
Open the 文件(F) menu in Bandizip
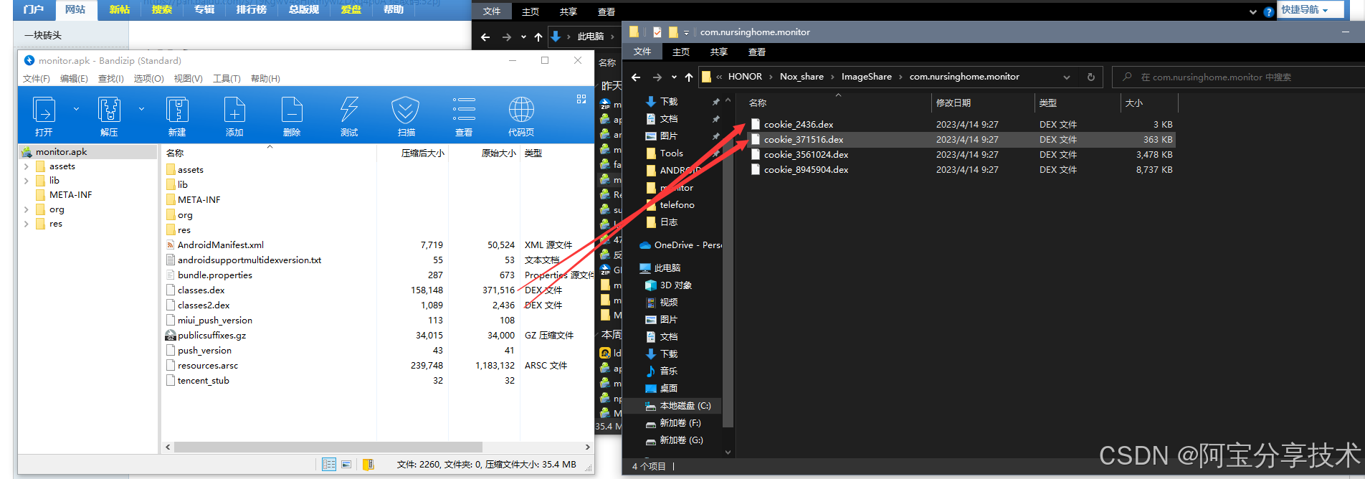37,78
